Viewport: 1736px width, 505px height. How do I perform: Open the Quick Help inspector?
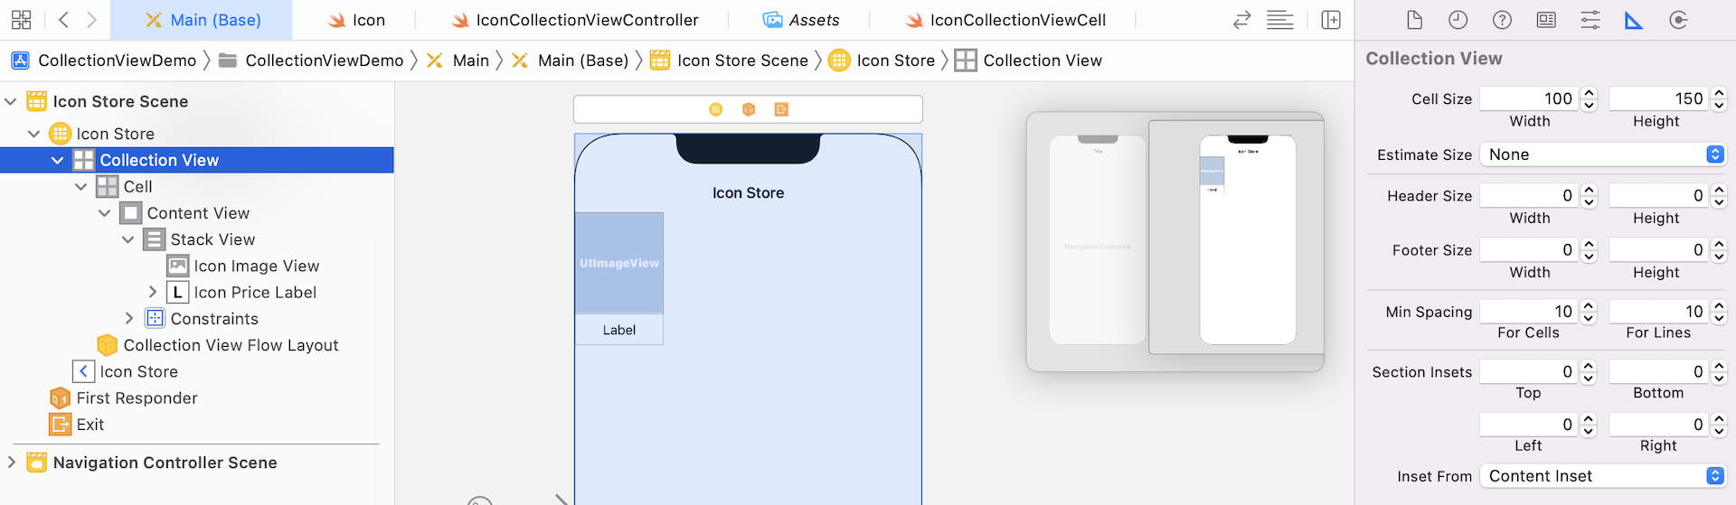point(1502,20)
